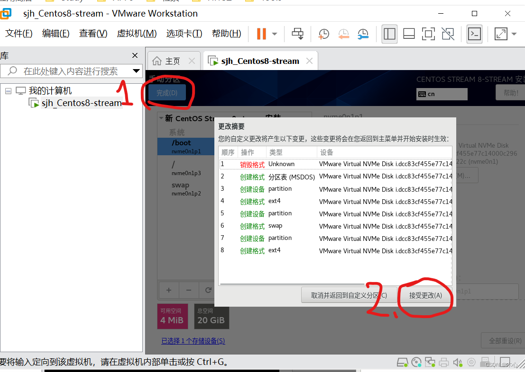Click the cn keyboard layout indicator
525x372 pixels.
pos(442,94)
